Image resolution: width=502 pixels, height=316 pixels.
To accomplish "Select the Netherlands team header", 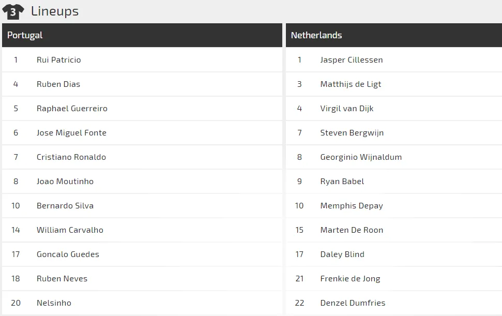I will (x=316, y=35).
